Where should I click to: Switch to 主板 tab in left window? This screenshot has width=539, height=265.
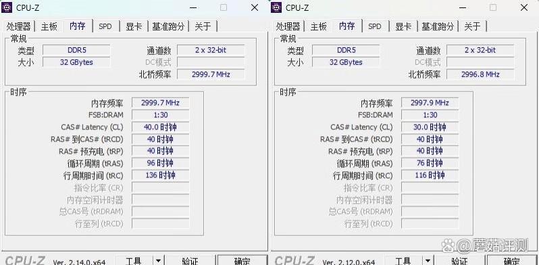tap(49, 26)
